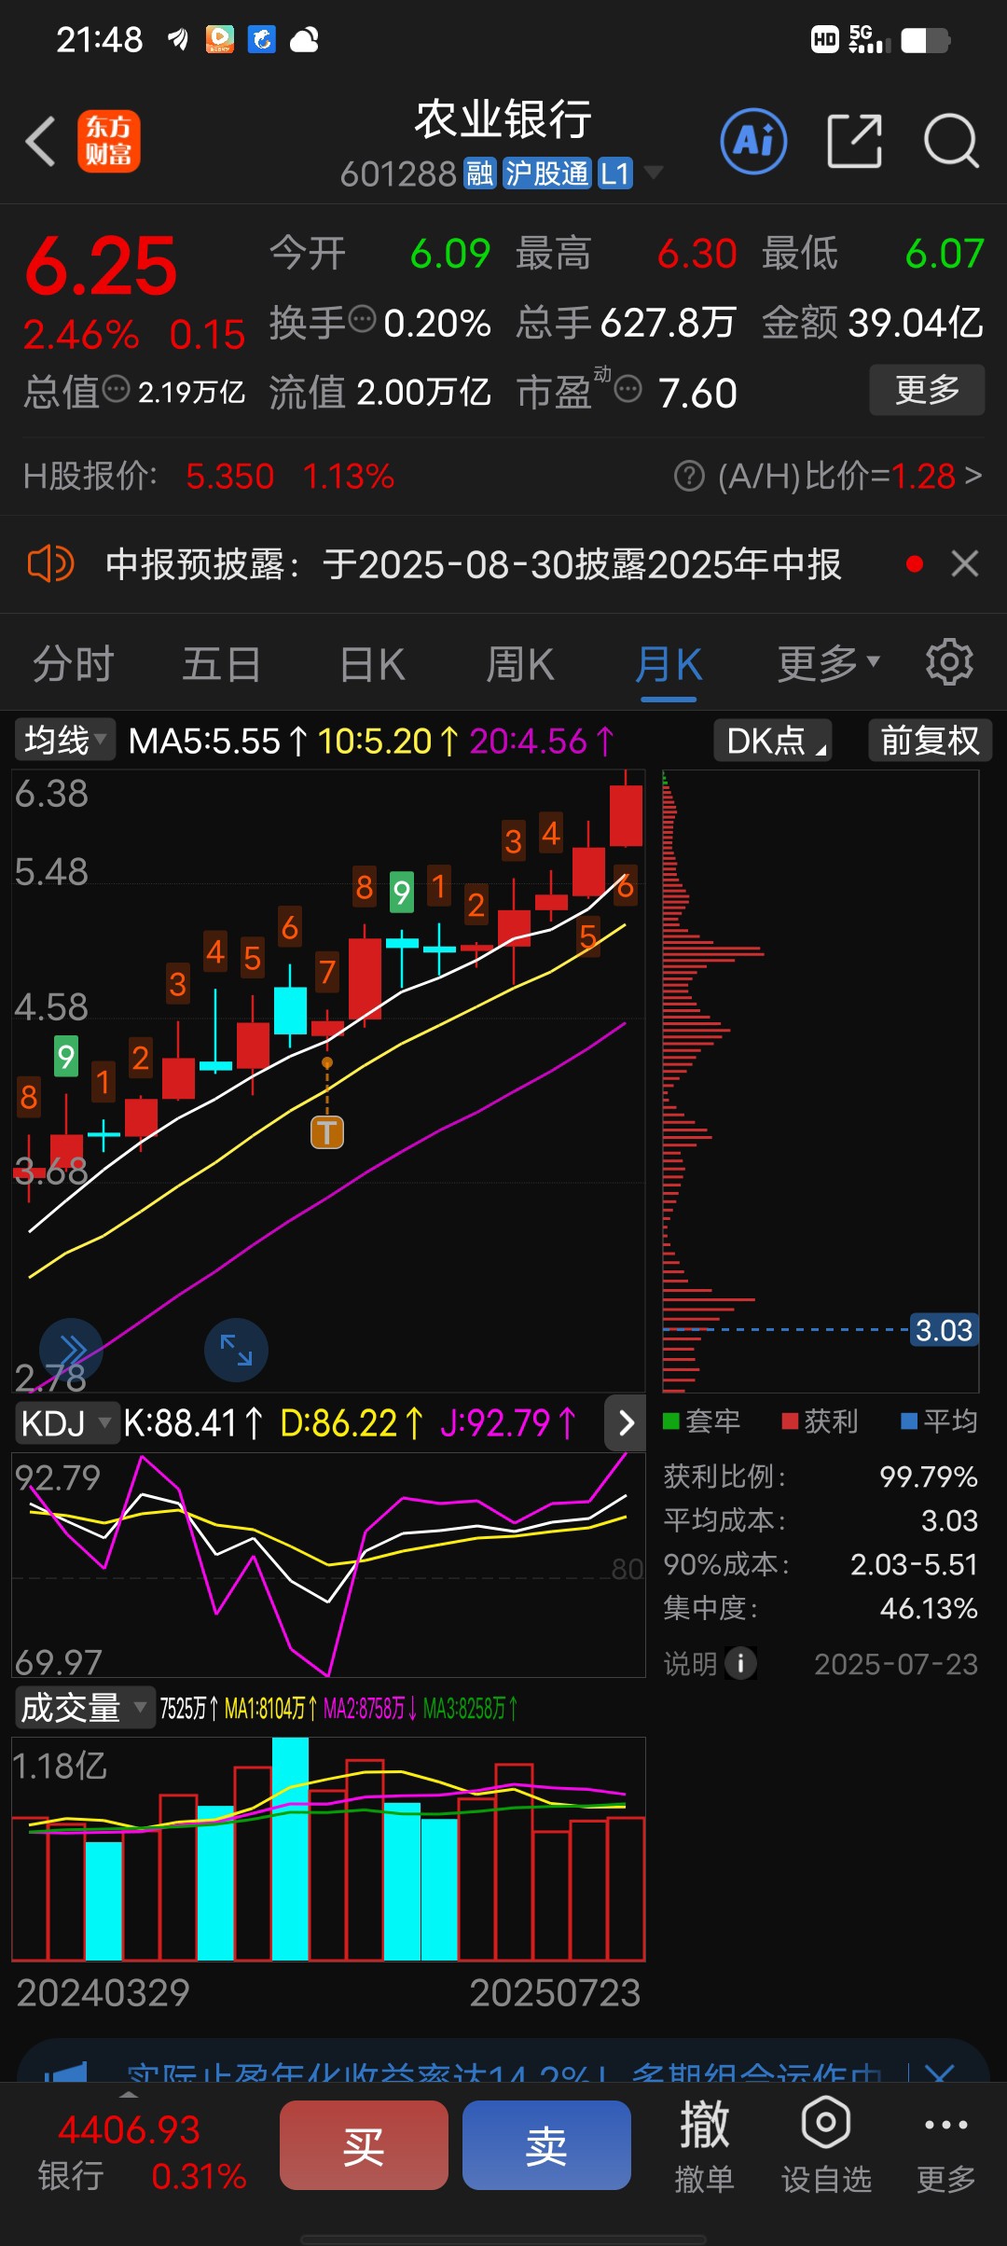Viewport: 1007px width, 2246px height.
Task: Expand stock switcher arrow beside L1
Action: [654, 173]
